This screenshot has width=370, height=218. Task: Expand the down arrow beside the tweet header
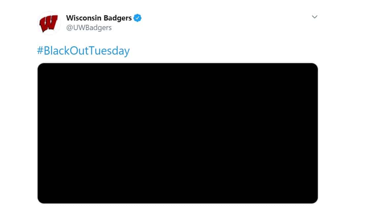tap(314, 17)
